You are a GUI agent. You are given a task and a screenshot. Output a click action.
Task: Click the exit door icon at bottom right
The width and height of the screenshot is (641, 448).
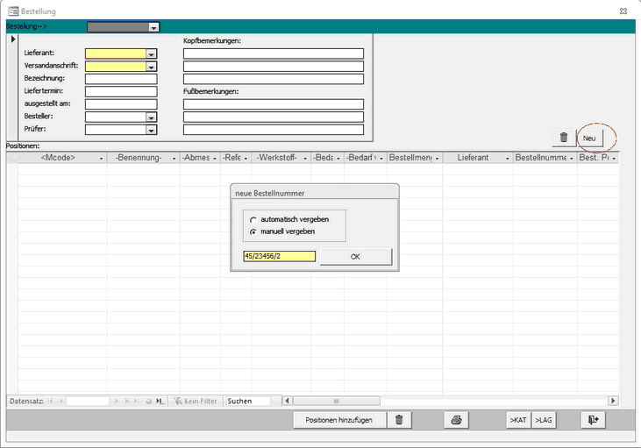(x=594, y=420)
